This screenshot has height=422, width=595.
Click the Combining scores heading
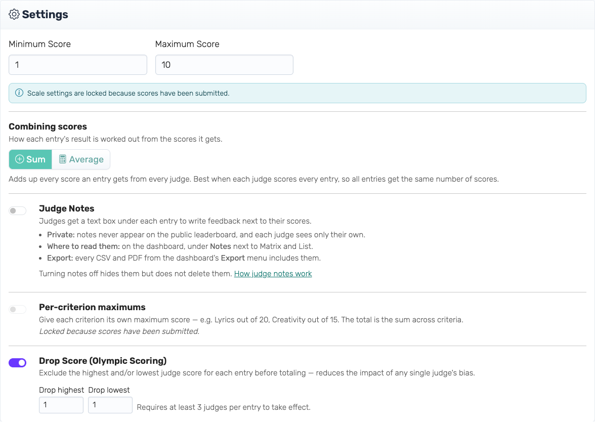48,126
